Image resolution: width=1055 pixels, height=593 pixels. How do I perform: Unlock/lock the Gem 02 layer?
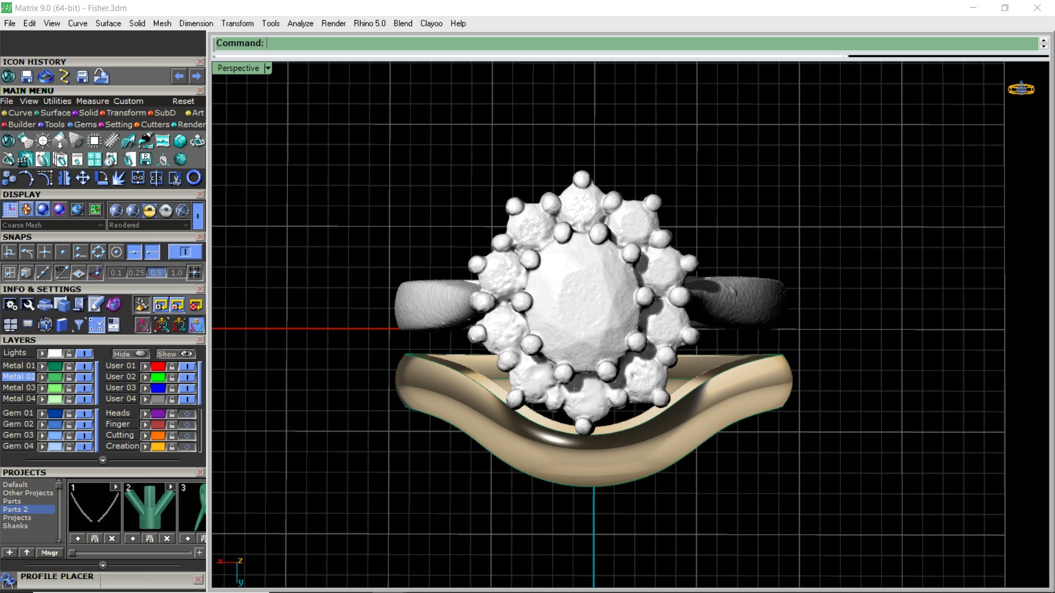(x=69, y=424)
